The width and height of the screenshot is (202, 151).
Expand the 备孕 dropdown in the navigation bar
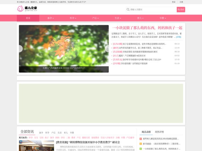(x=50, y=18)
